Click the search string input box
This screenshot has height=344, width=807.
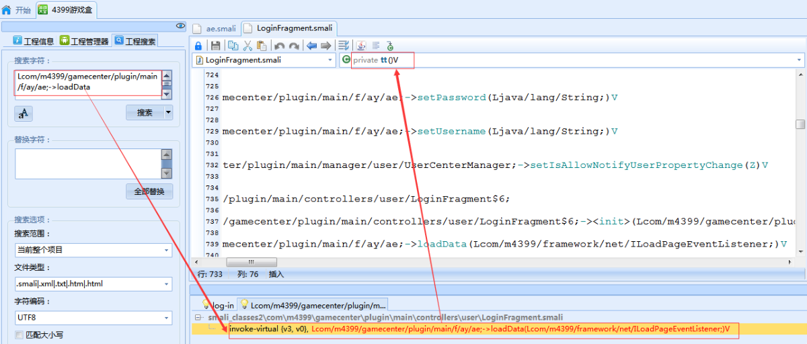click(x=88, y=83)
